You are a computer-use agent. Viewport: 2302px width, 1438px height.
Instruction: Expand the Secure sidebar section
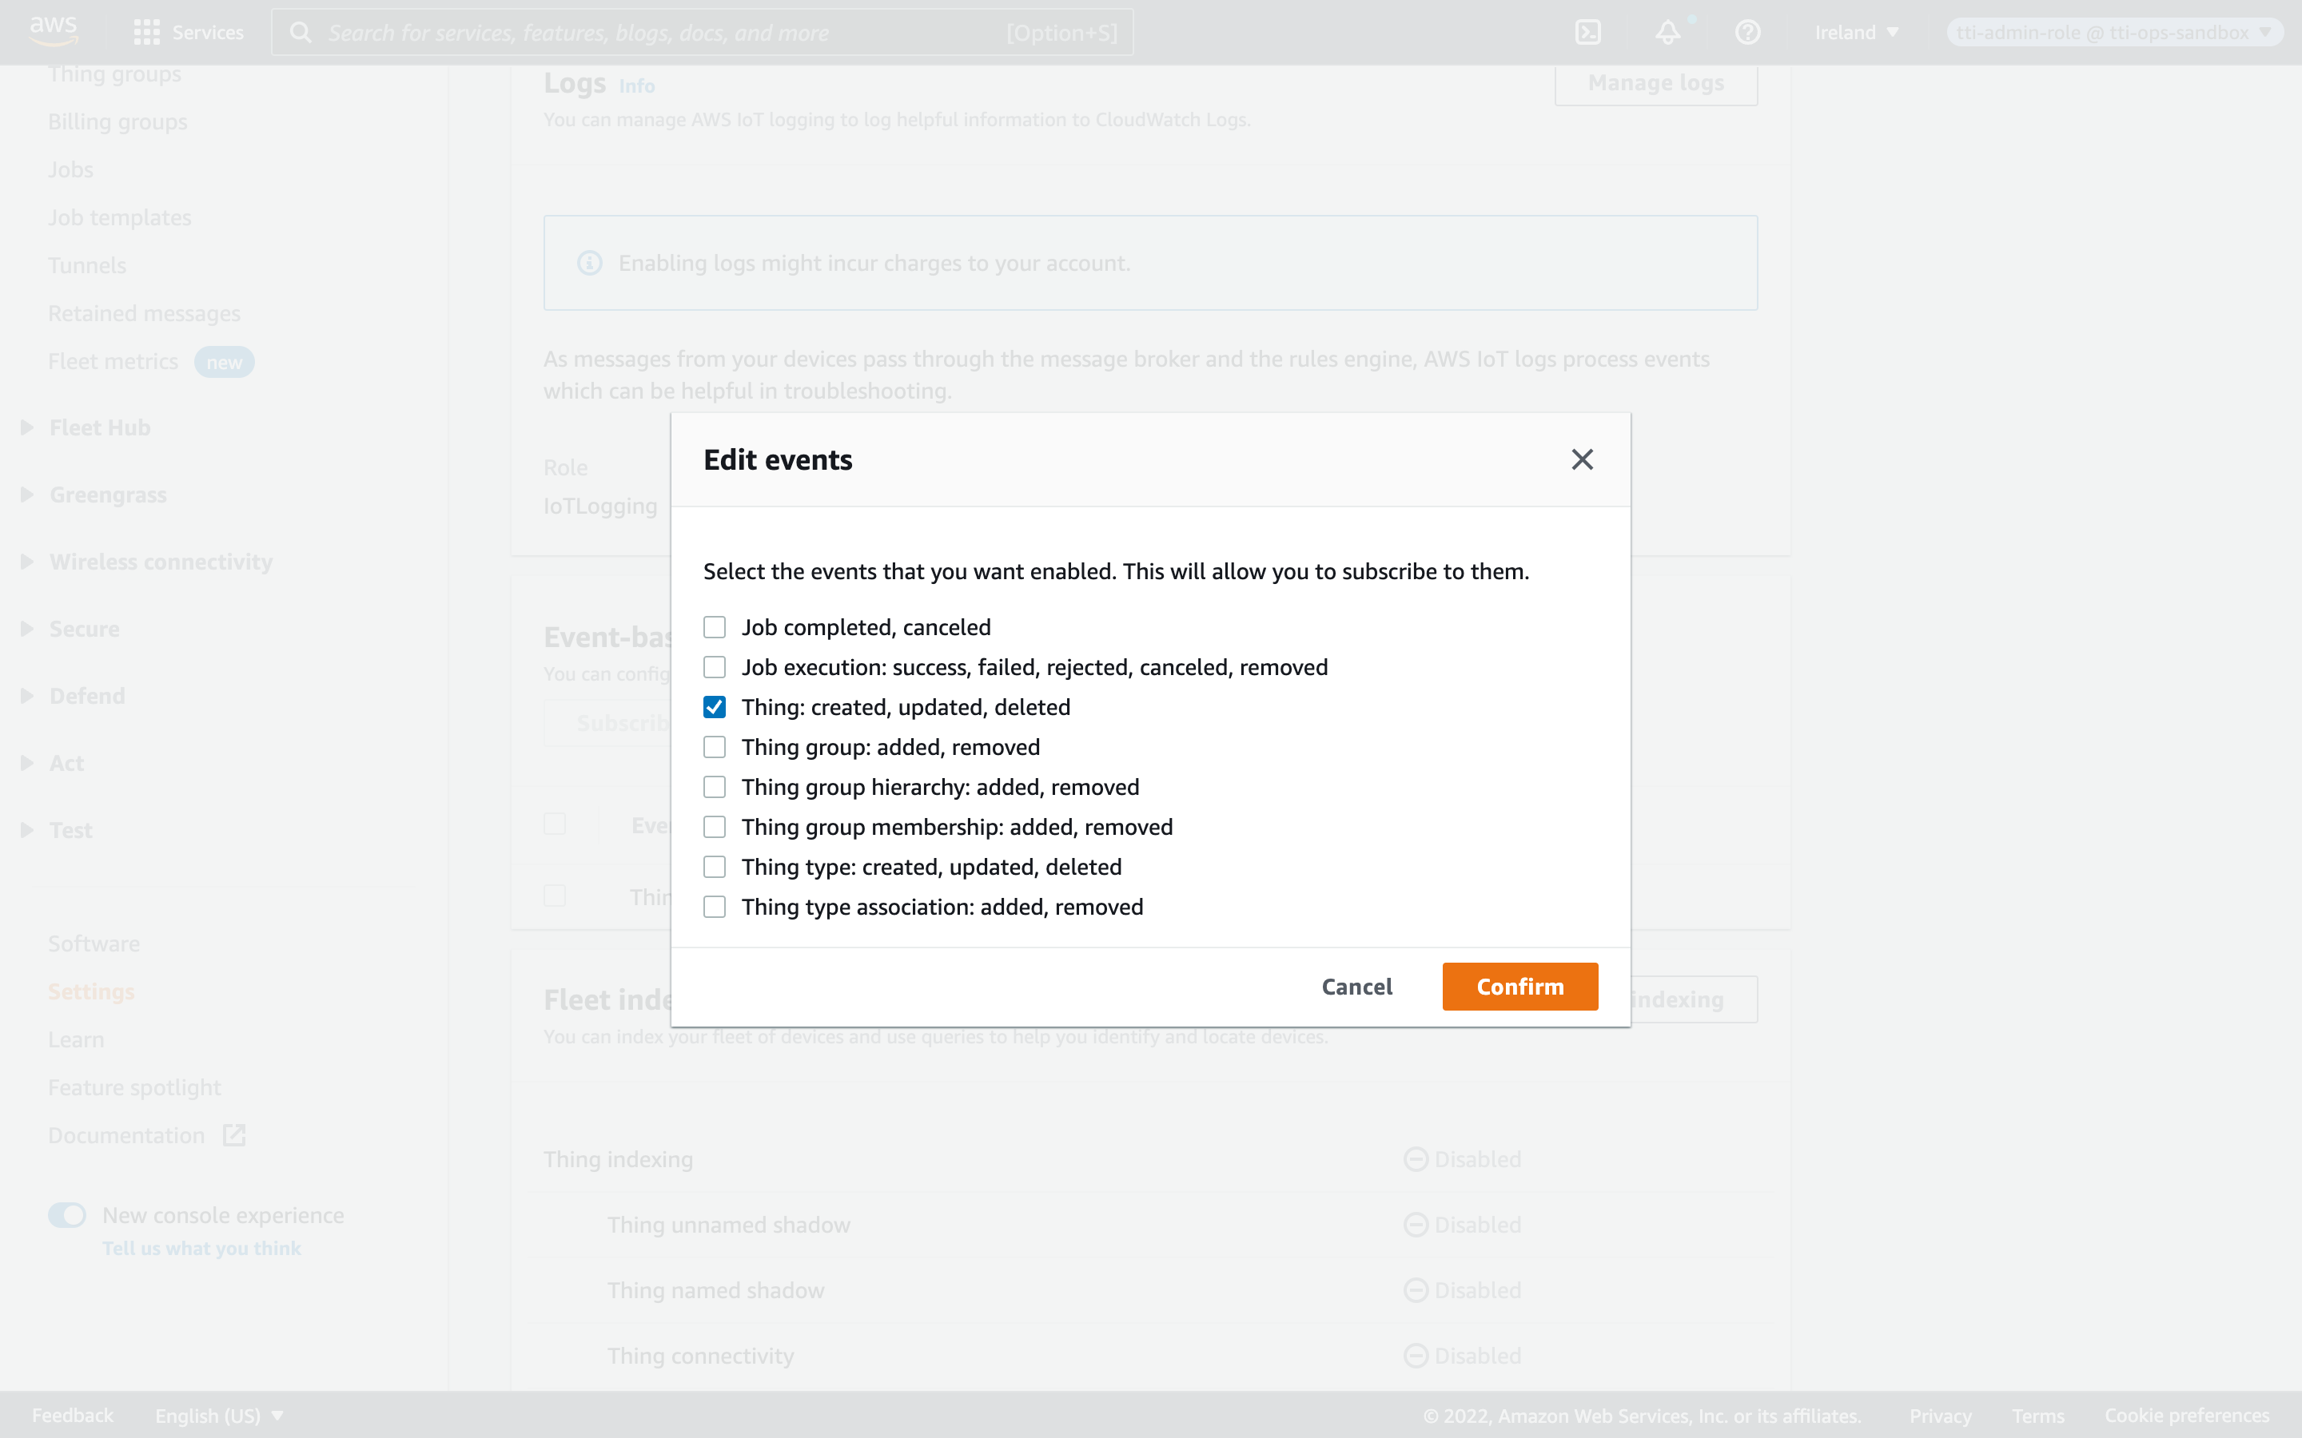(25, 628)
